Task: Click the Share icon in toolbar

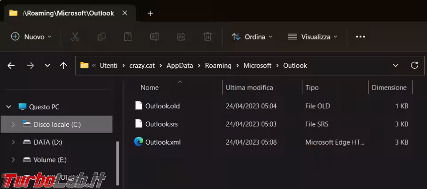Action: (181, 37)
